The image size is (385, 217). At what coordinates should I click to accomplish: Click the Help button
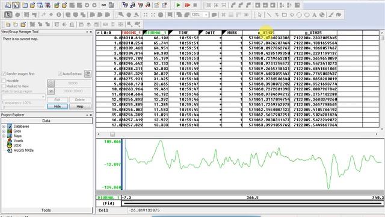(80, 106)
